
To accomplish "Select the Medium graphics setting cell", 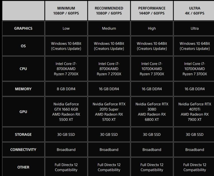I will (109, 28).
